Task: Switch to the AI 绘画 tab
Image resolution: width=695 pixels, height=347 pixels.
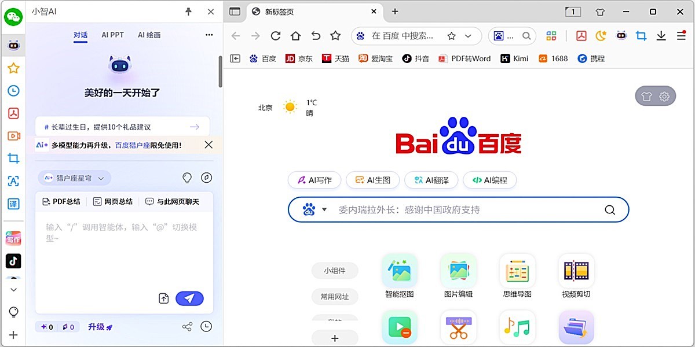Action: tap(150, 35)
